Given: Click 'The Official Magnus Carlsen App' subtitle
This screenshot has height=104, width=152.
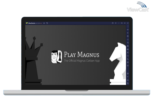Looking at the screenshot, I should [x=82, y=61].
